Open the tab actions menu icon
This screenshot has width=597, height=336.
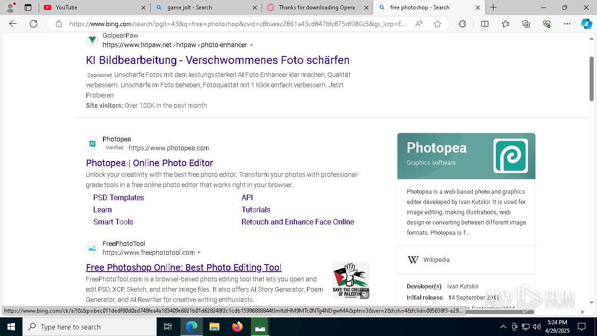coord(28,7)
